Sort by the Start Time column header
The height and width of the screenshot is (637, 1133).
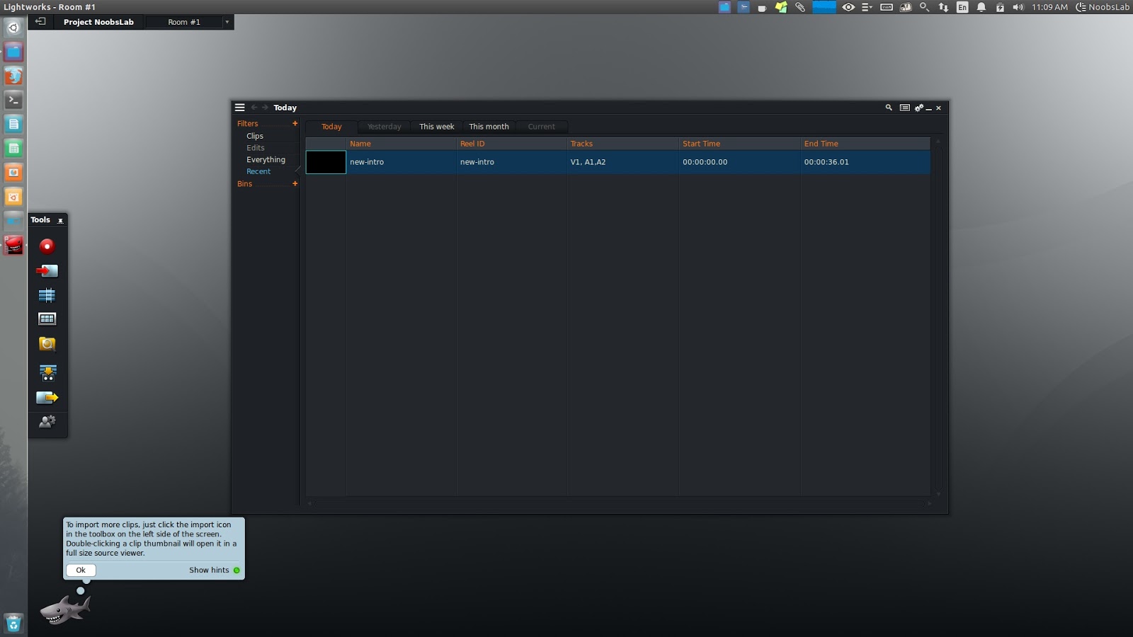740,144
